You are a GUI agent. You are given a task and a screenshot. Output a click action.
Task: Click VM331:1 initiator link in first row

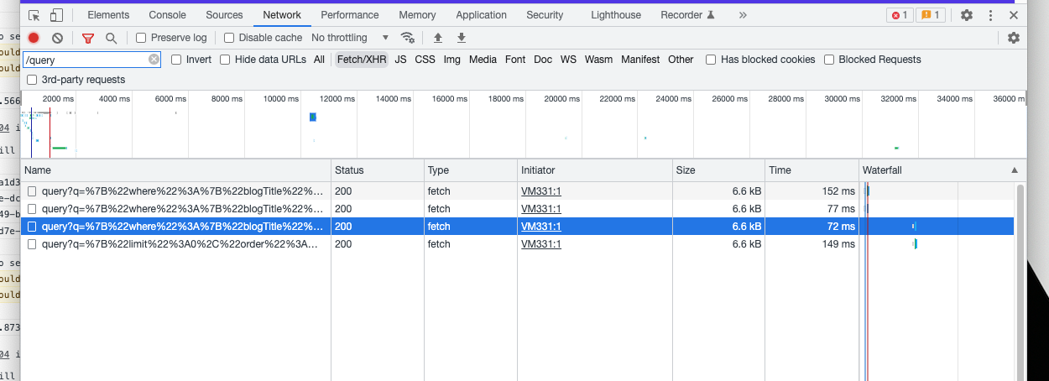(x=540, y=191)
